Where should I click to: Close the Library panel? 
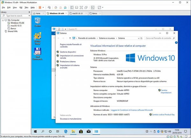point(29,12)
